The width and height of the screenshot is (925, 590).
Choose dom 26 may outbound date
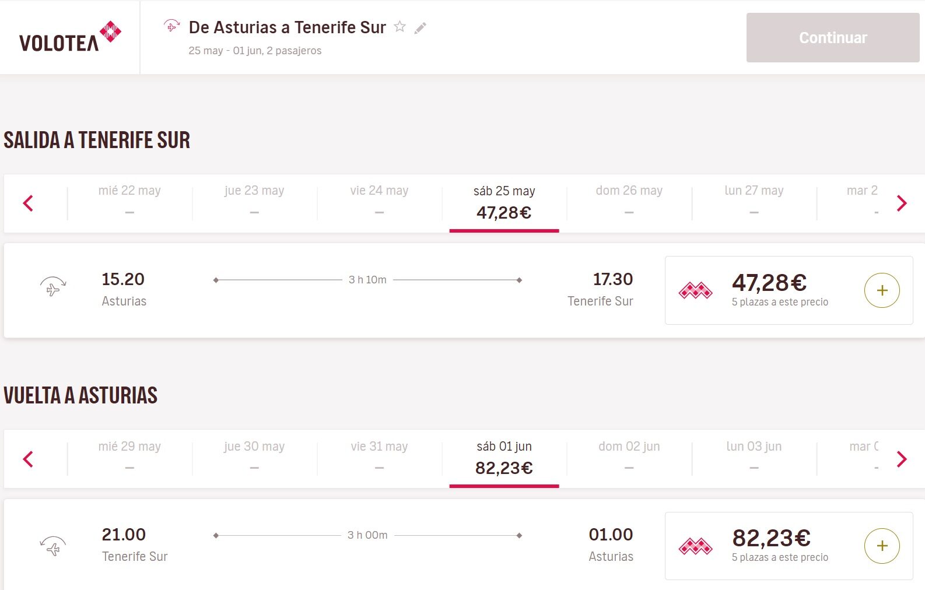(x=629, y=201)
